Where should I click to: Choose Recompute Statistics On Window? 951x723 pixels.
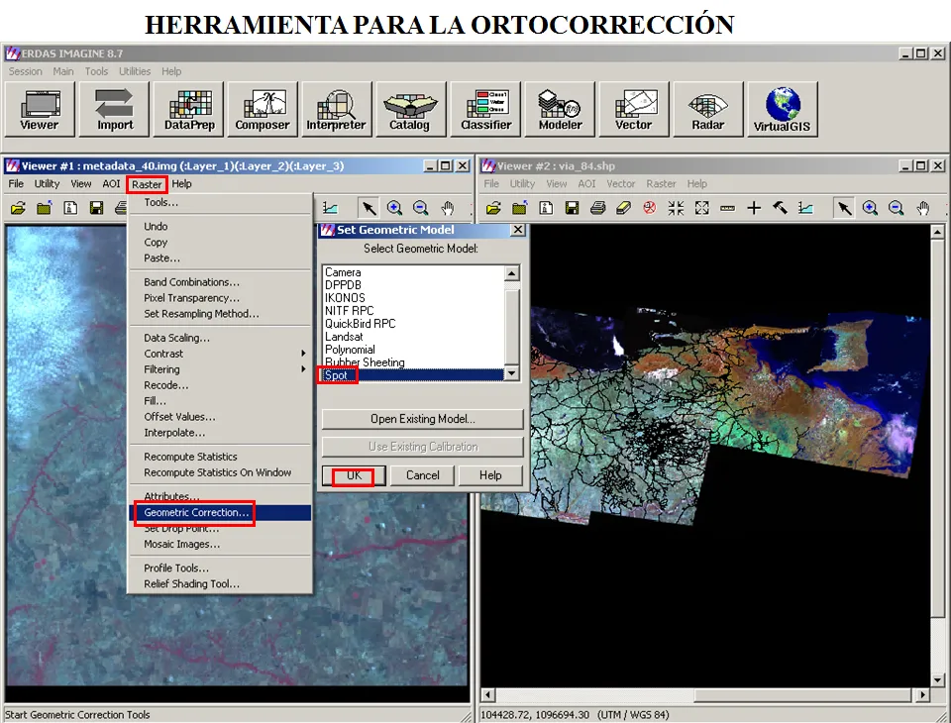coord(220,472)
